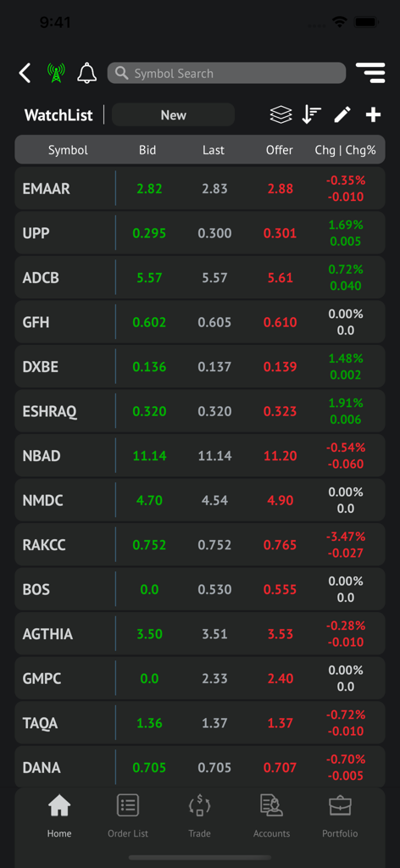Edit watchlist with the pencil icon
This screenshot has width=400, height=868.
point(342,115)
